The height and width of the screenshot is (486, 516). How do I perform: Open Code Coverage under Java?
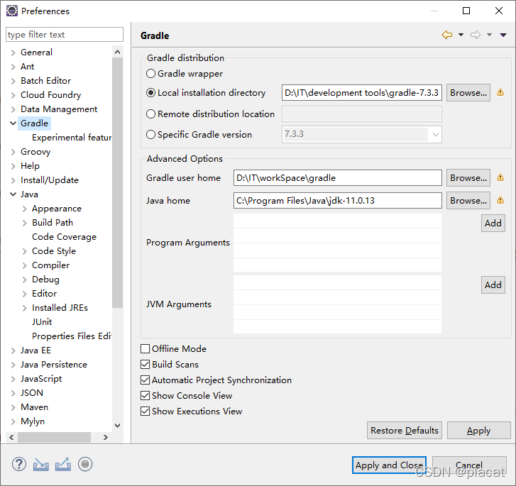point(64,236)
